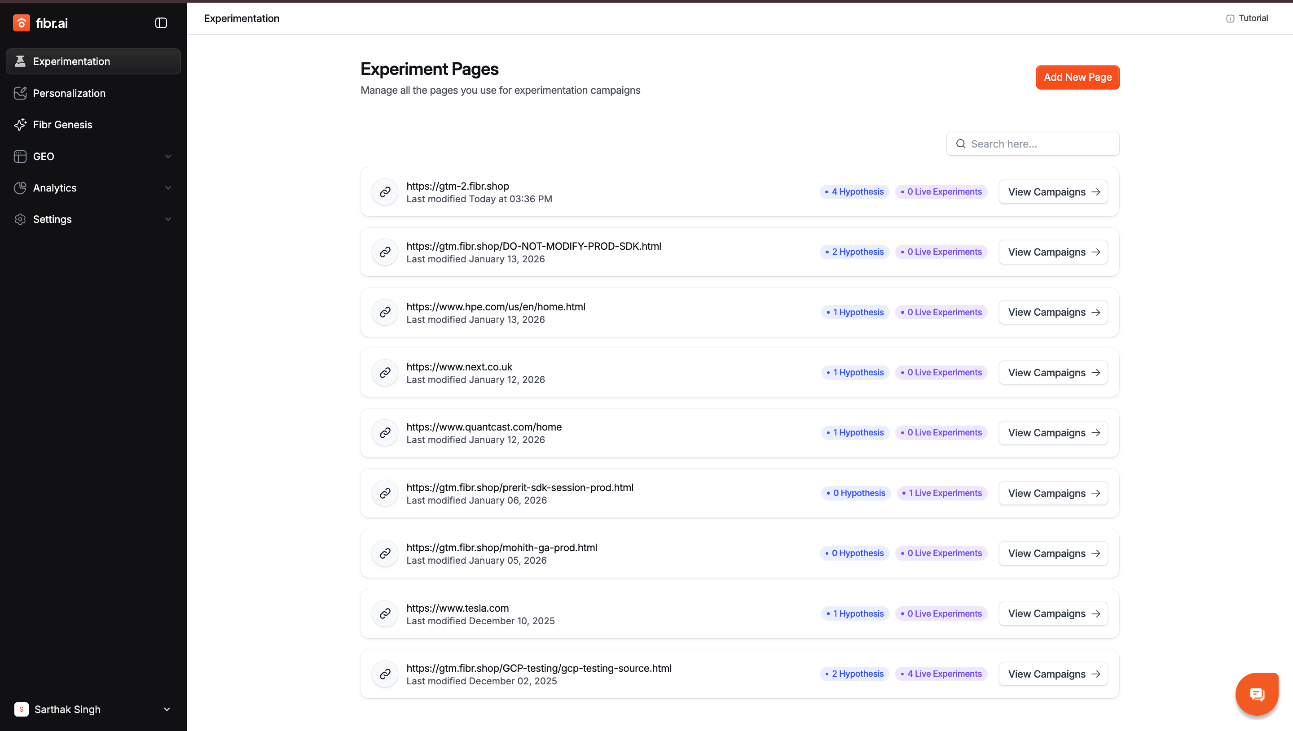View Campaigns for www.next.co.uk

tap(1053, 373)
